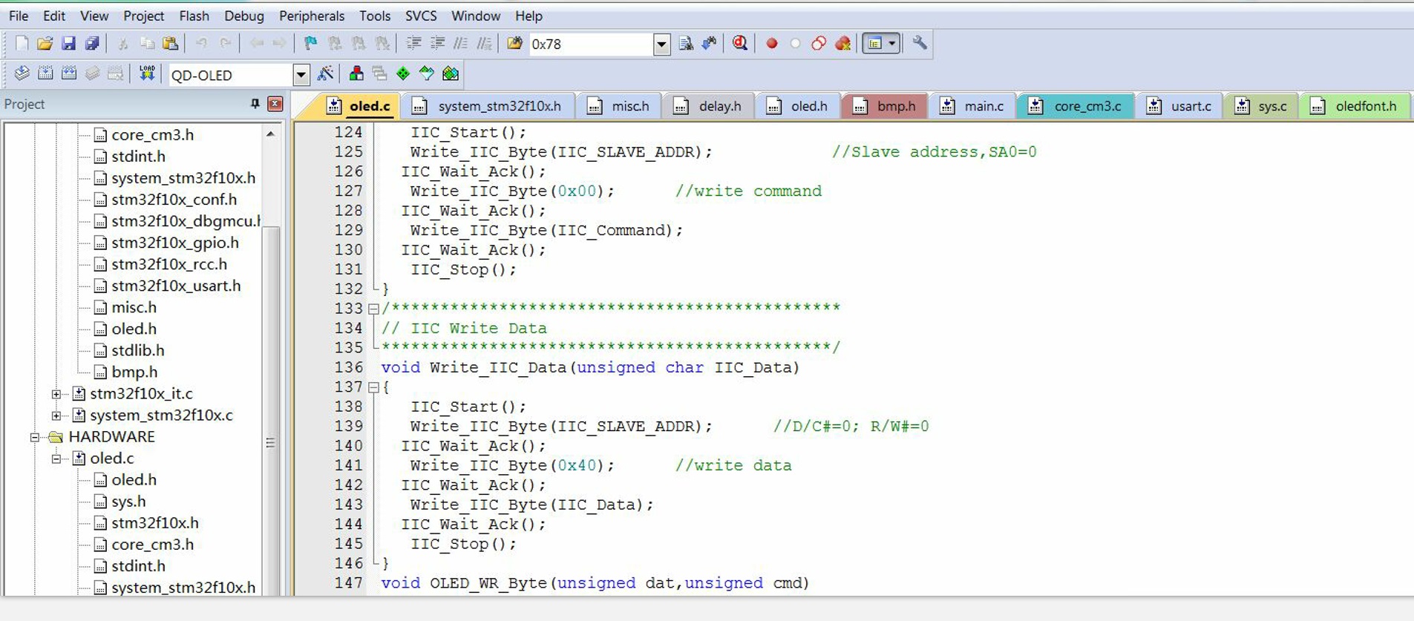The height and width of the screenshot is (621, 1414).
Task: Expand the stm32f10x_it.c tree node
Action: 56,394
